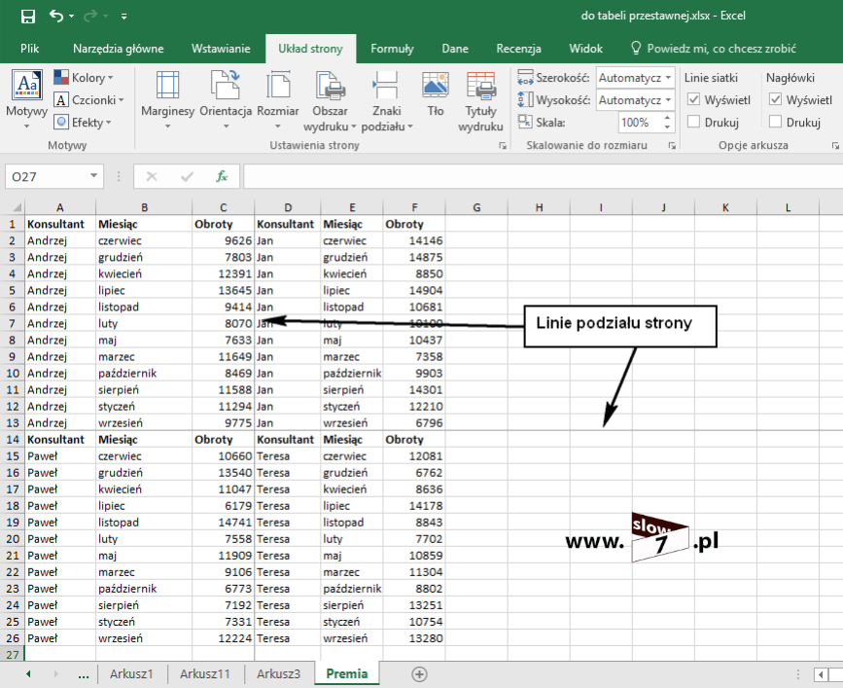This screenshot has height=688, width=843.
Task: Toggle the Nagłówki Drukuj checkbox
Action: (x=775, y=122)
